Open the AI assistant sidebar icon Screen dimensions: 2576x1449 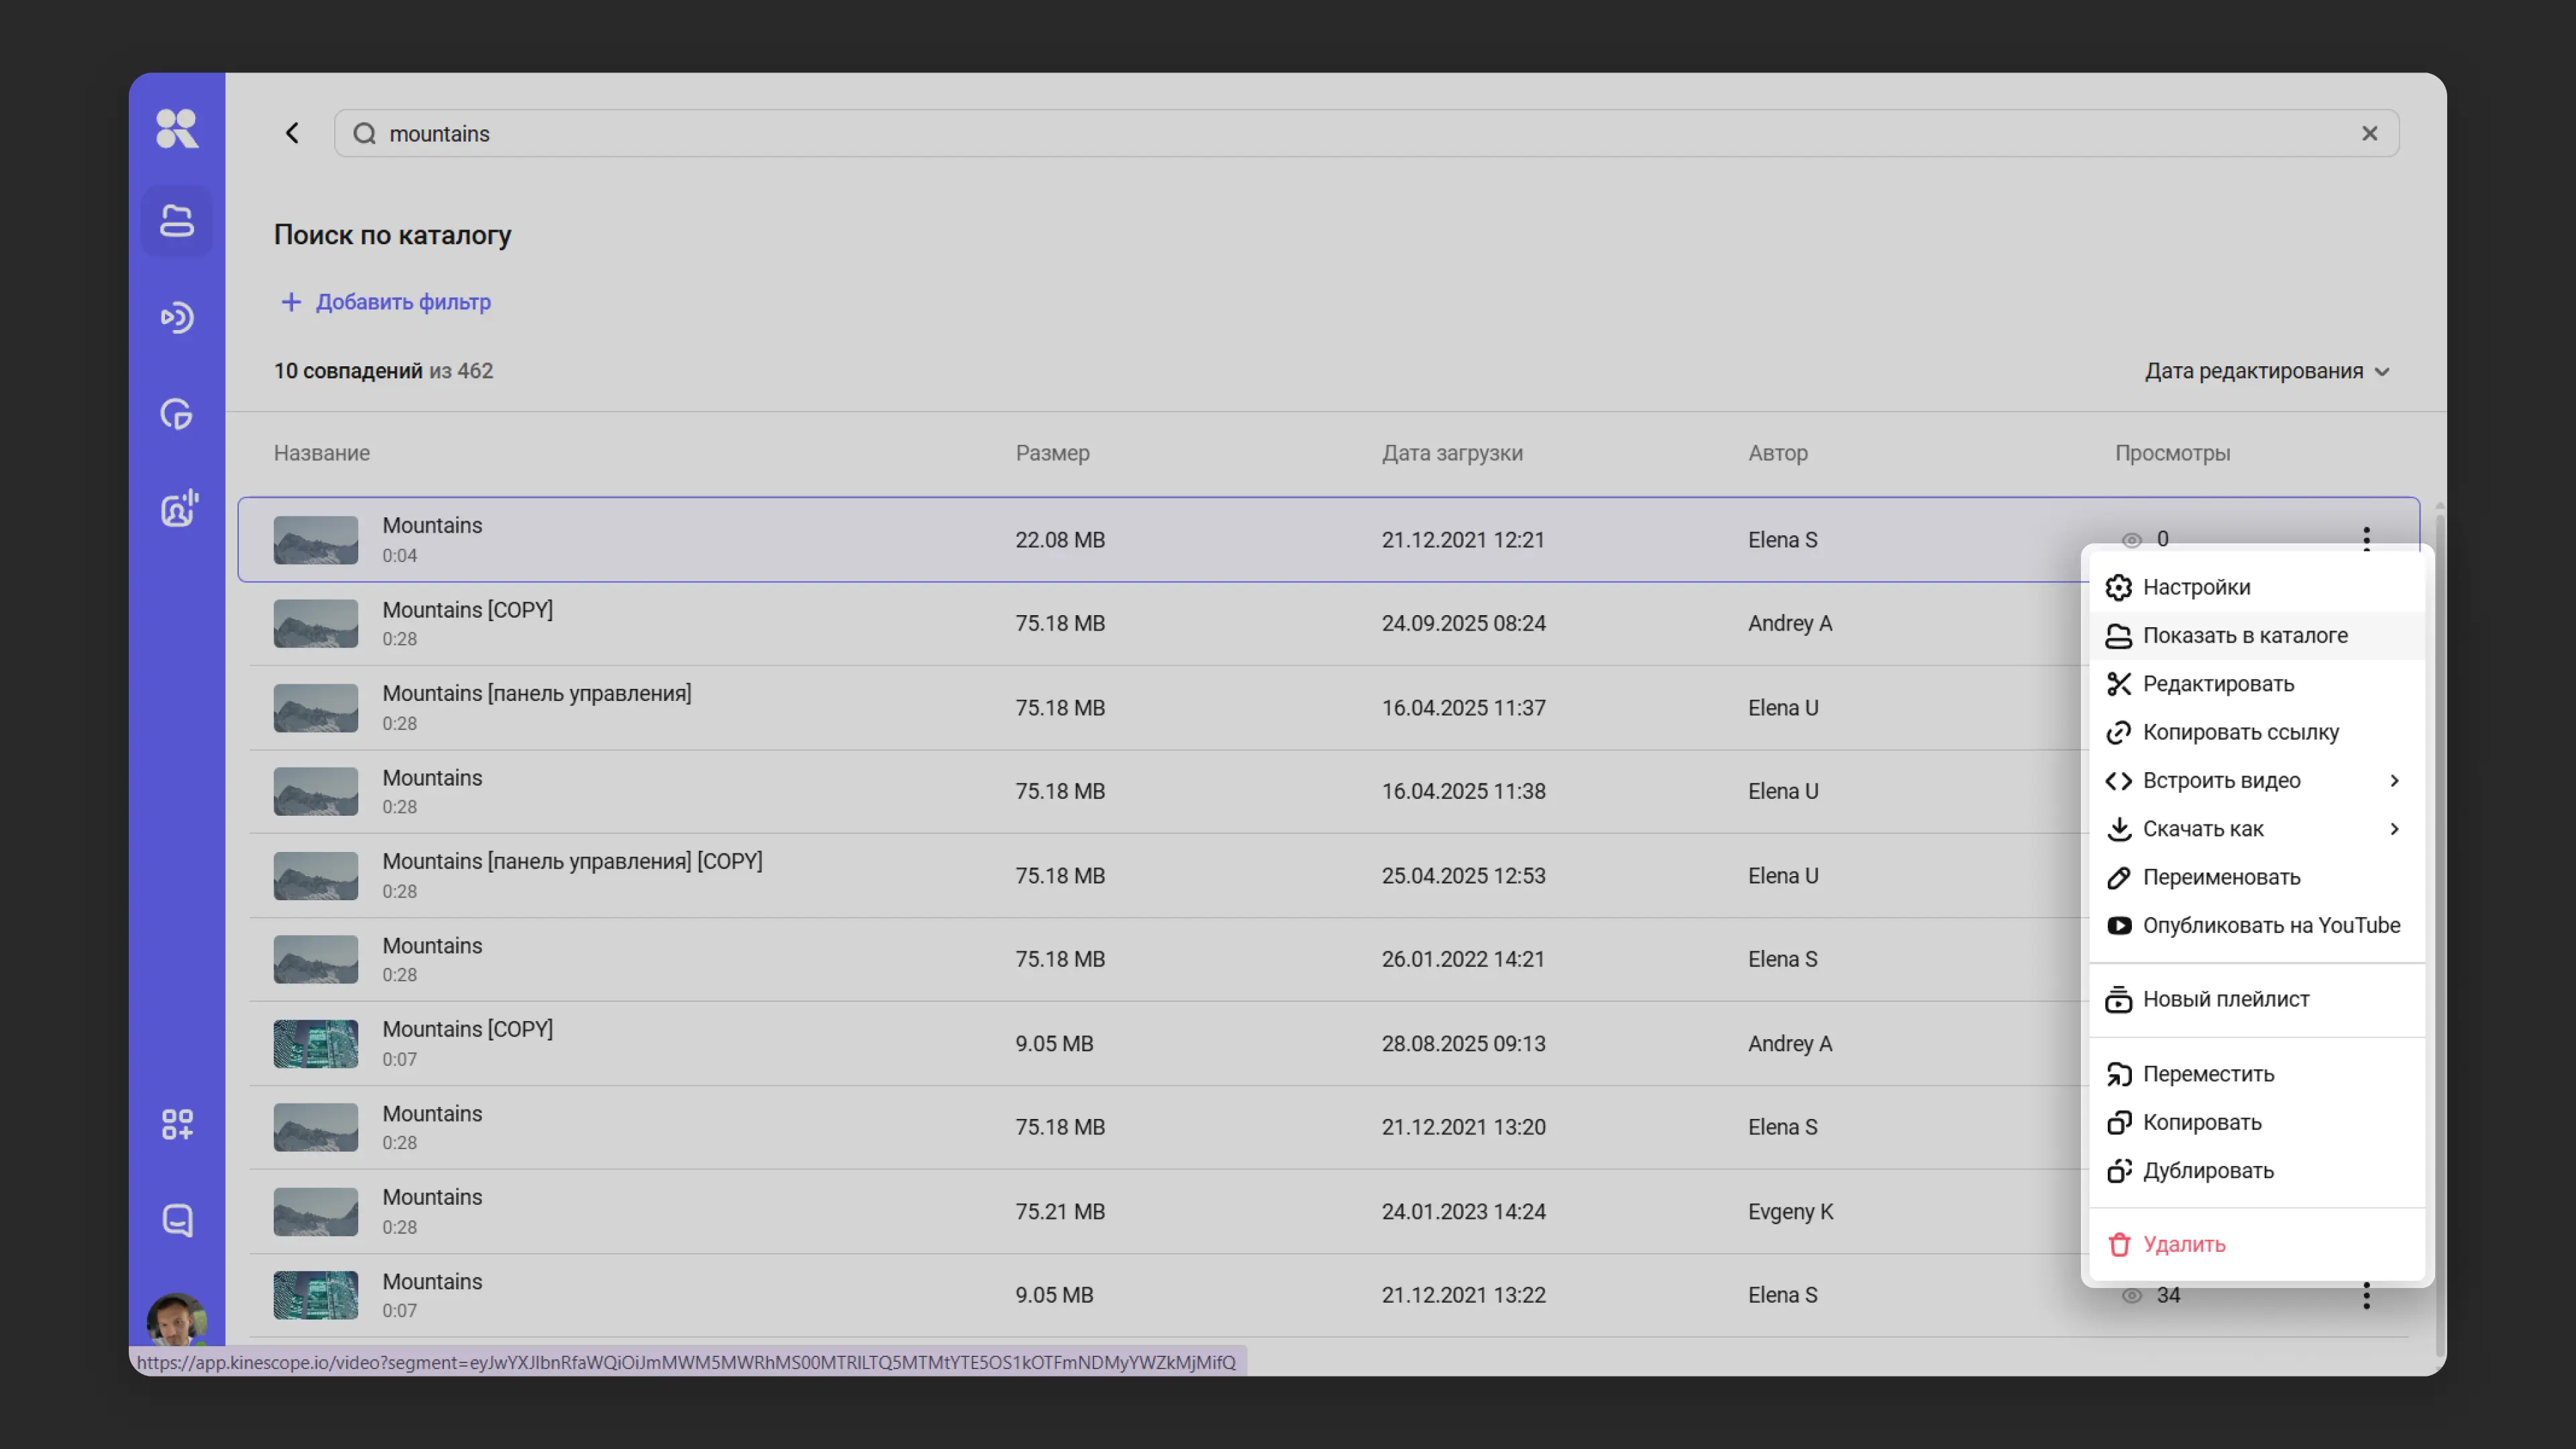click(179, 509)
